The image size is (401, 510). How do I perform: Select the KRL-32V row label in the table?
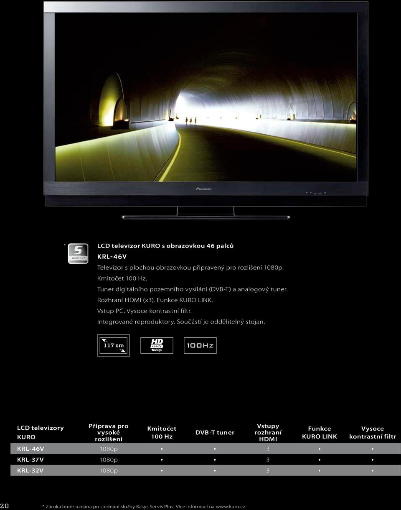click(30, 471)
